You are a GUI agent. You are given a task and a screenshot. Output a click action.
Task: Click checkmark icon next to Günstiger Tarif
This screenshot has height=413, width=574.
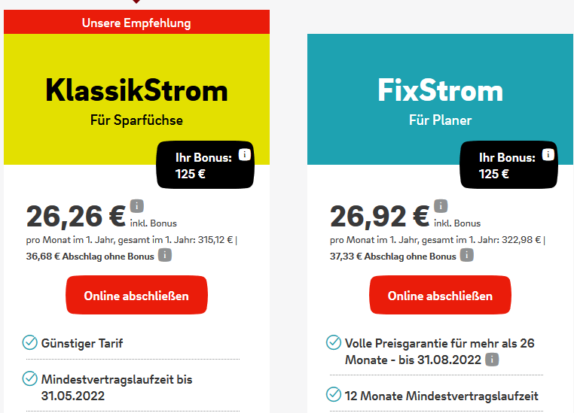(x=29, y=342)
